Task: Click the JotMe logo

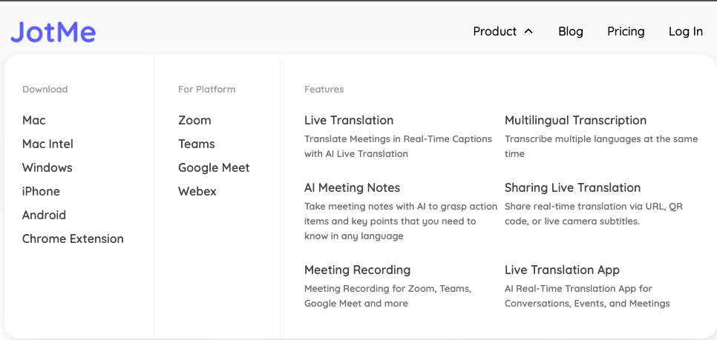Action: [x=53, y=32]
